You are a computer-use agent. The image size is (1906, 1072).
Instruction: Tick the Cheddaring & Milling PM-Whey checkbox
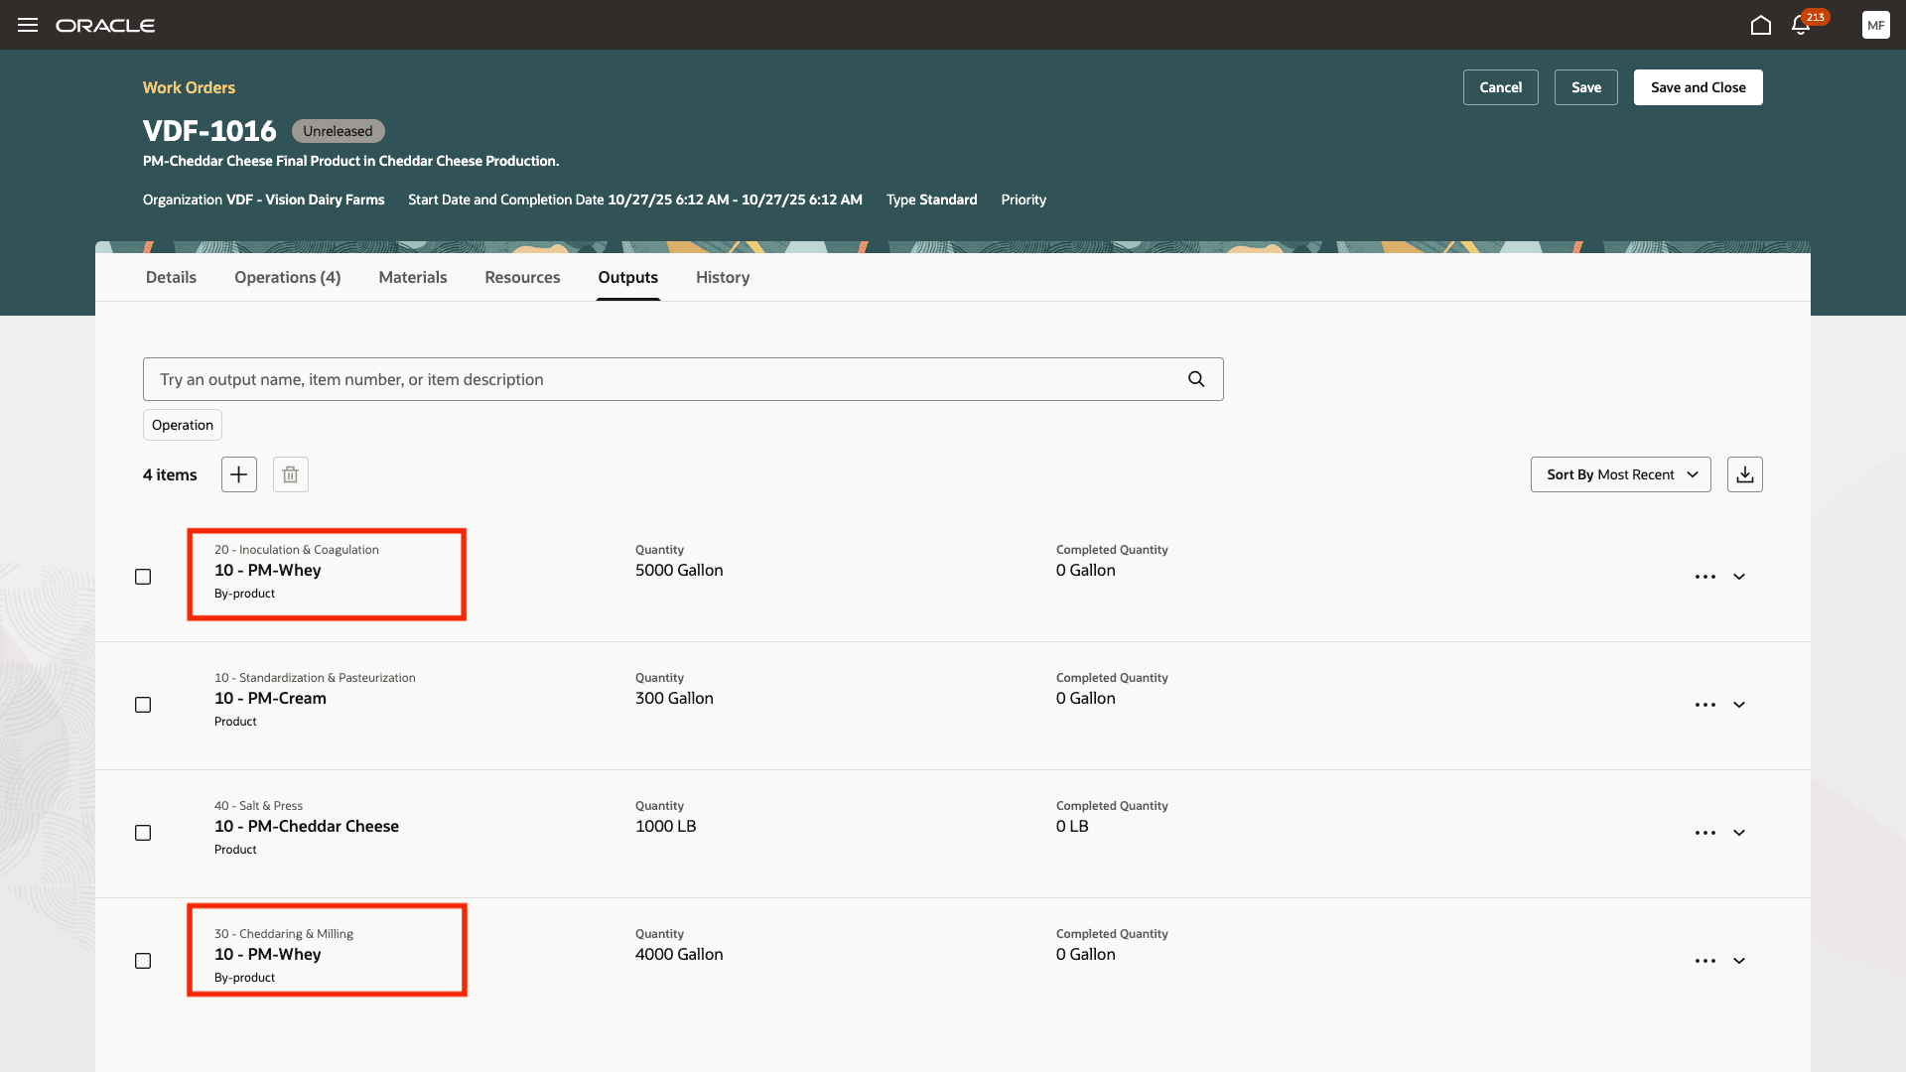tap(143, 961)
